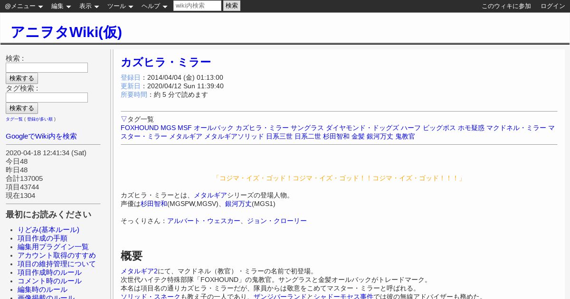
Task: Open GoogleでWiki内を検索 link
Action: pyautogui.click(x=41, y=136)
